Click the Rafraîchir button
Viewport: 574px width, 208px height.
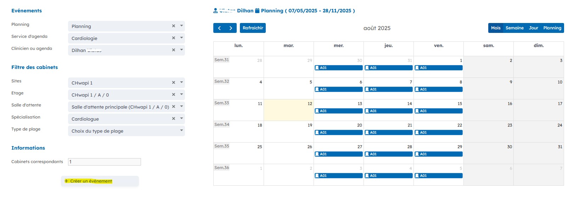click(x=253, y=28)
